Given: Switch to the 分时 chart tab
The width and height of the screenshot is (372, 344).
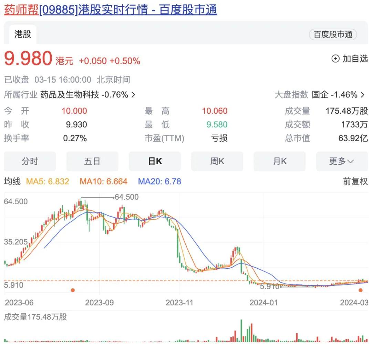Looking at the screenshot, I should click(x=30, y=161).
